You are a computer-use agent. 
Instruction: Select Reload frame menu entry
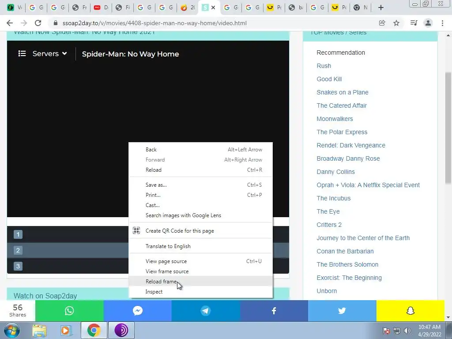(201, 281)
